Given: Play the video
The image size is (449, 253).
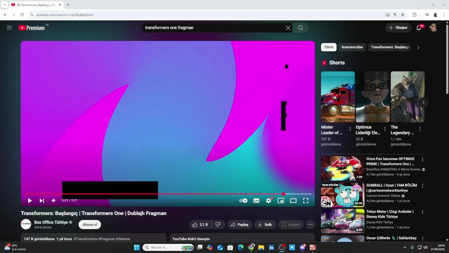Looking at the screenshot, I should (x=30, y=201).
